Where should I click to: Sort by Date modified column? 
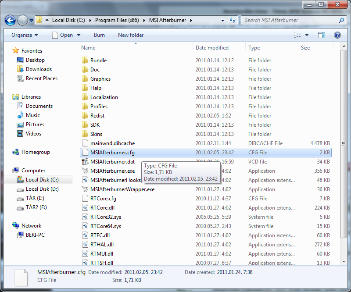point(212,48)
